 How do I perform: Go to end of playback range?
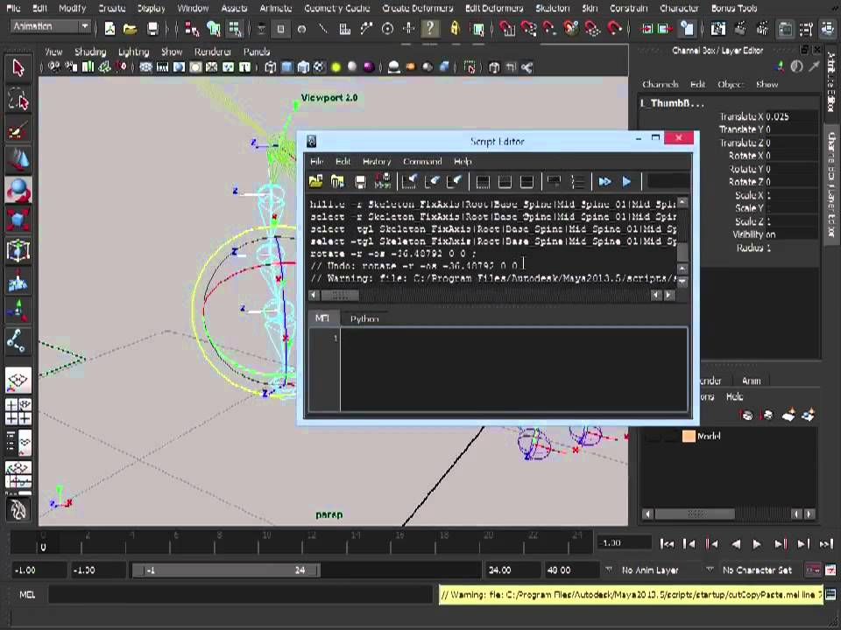click(826, 544)
